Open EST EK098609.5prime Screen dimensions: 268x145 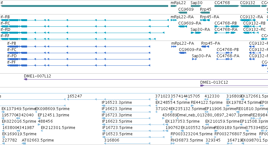pyautogui.click(x=36, y=112)
